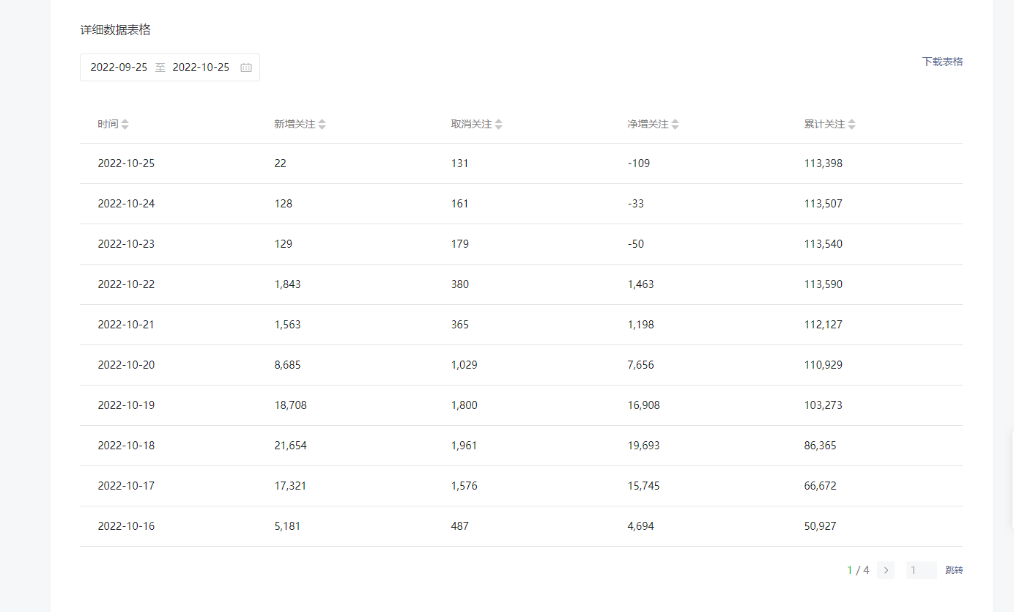This screenshot has width=1014, height=612.
Task: Click the cumulative value 113,590
Action: pyautogui.click(x=823, y=284)
